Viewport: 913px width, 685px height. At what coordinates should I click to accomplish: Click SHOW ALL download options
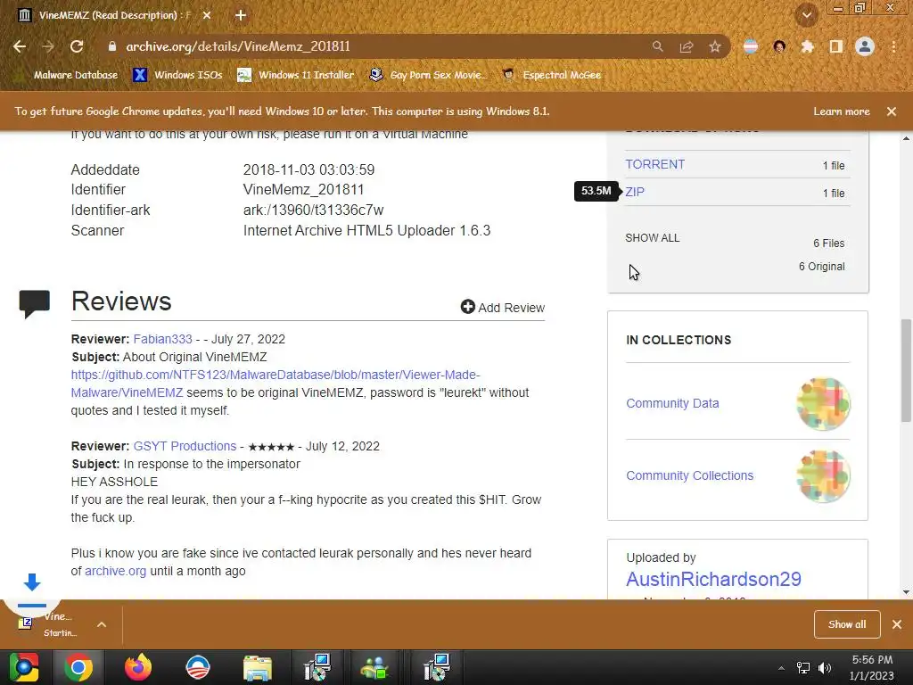(652, 237)
